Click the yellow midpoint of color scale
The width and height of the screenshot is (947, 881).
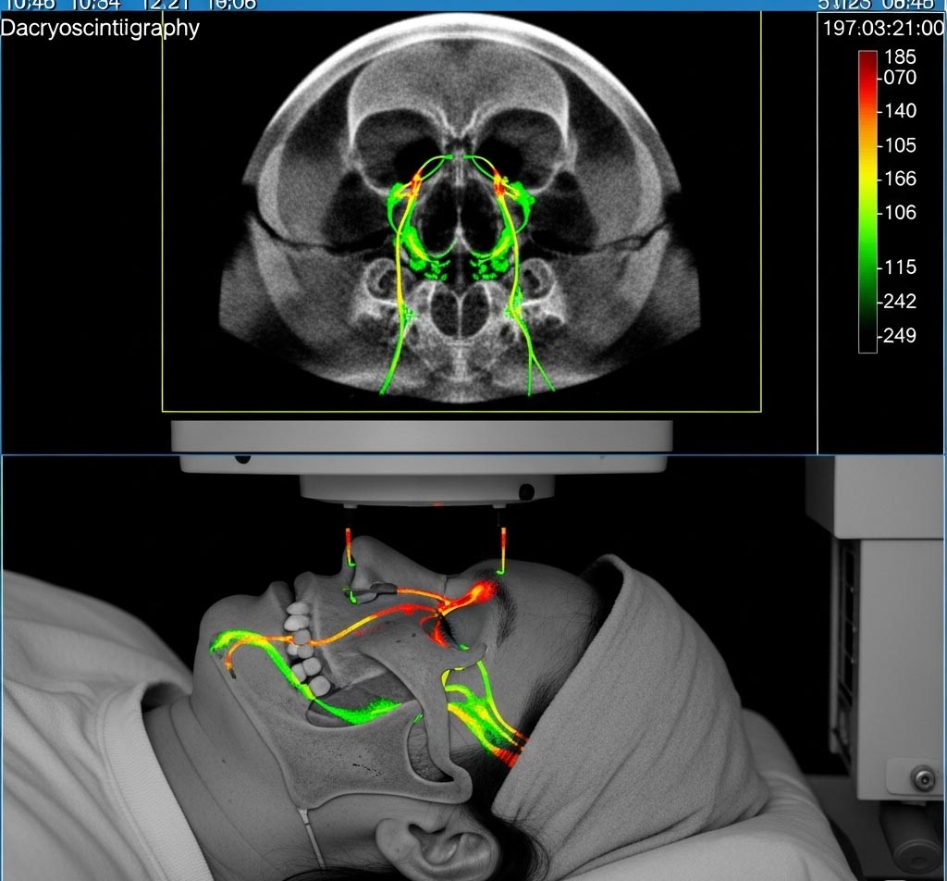coord(867,176)
